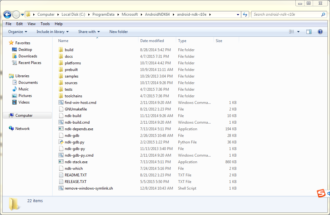Click the Music library icon
The image size is (330, 215).
(14, 89)
